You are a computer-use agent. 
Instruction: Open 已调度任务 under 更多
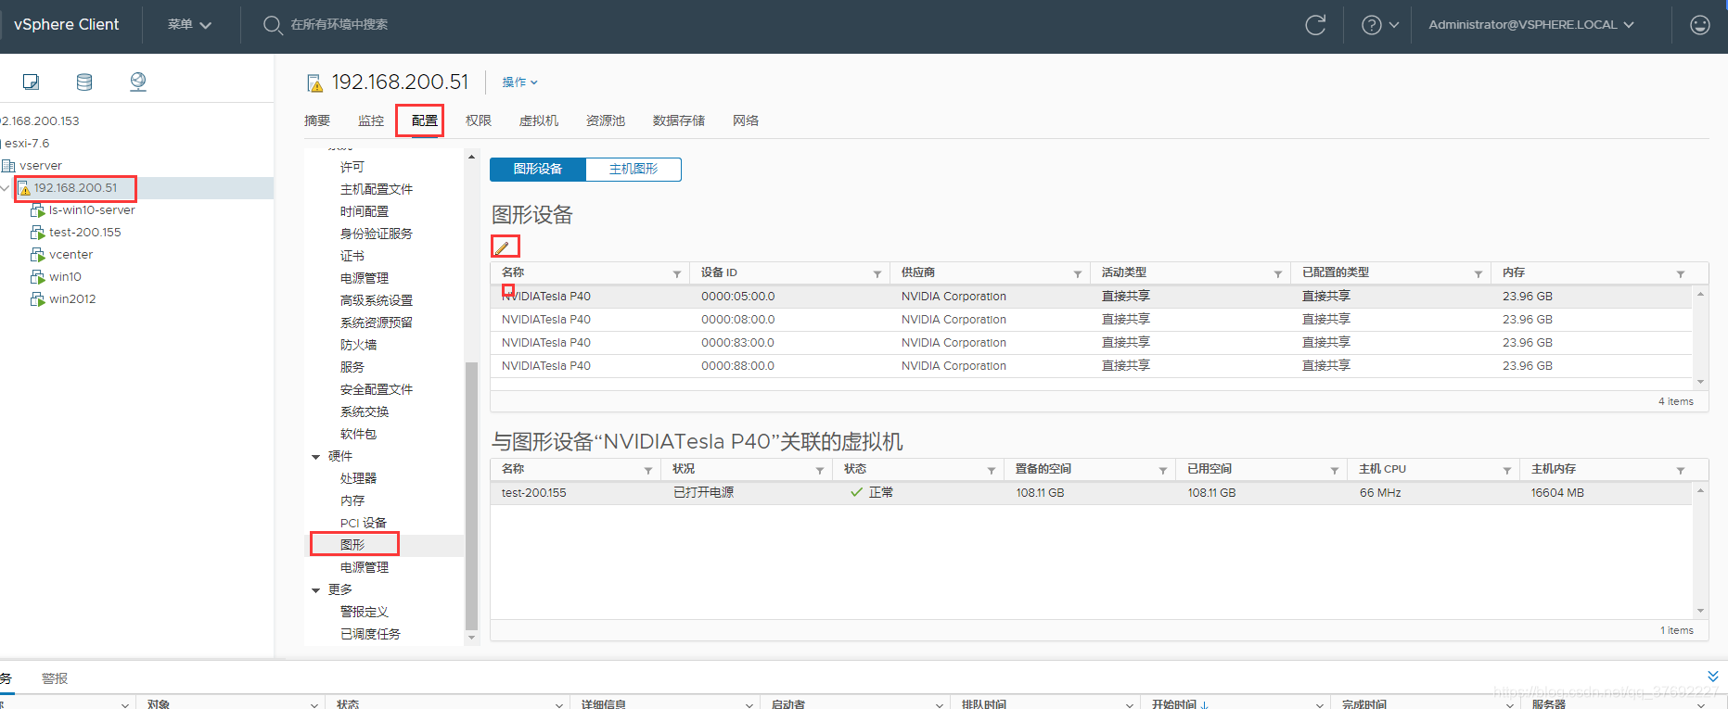click(x=370, y=634)
